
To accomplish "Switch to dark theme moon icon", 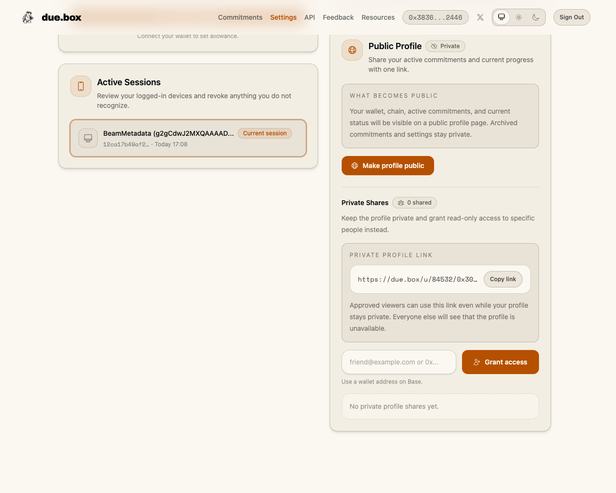I will [536, 17].
